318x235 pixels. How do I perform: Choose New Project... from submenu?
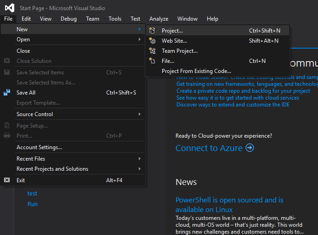217,31
